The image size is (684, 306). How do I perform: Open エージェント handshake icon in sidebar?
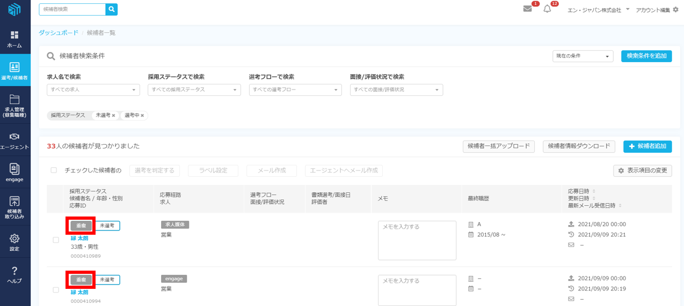[15, 140]
